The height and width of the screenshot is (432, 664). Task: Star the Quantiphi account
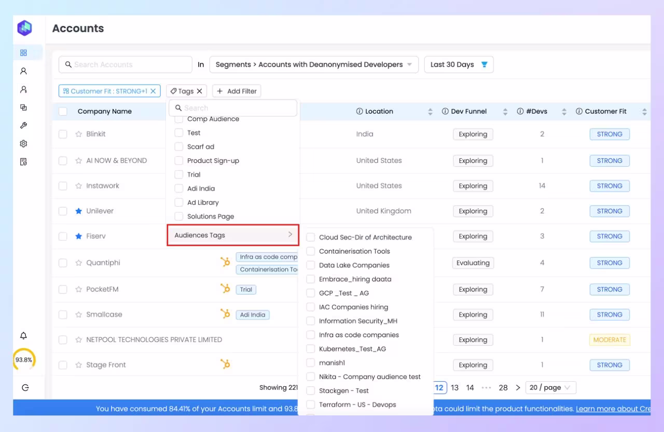pos(79,263)
